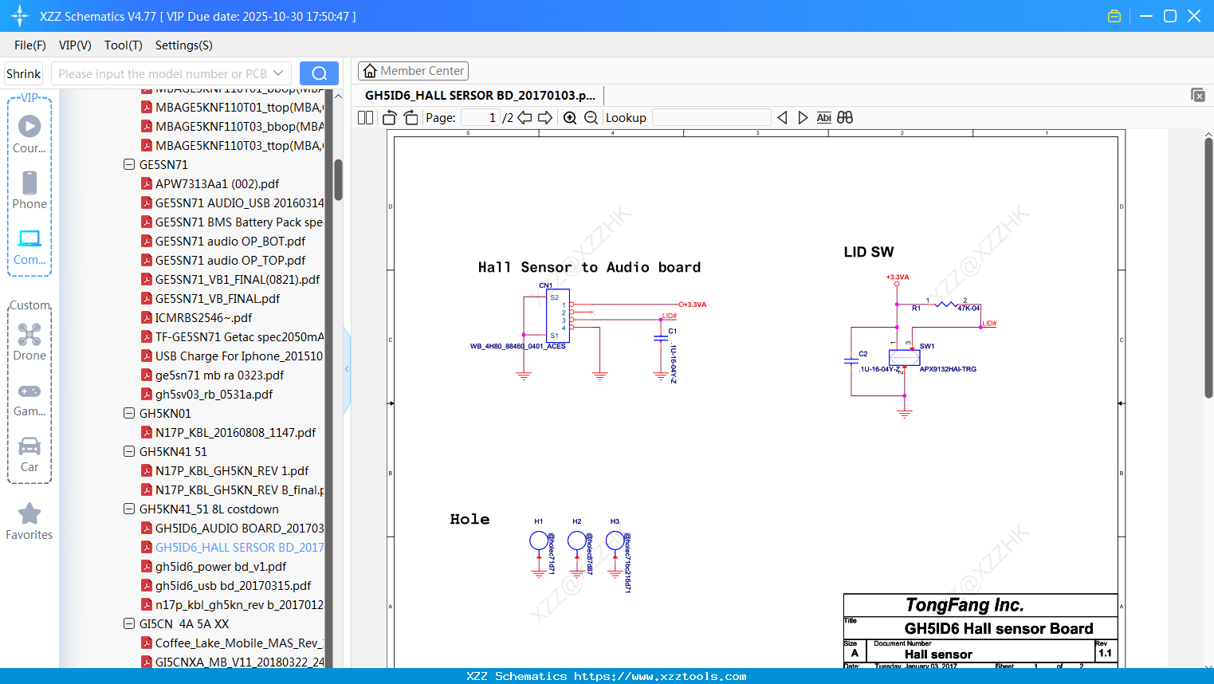Open the Settings(S) menu
1214x684 pixels.
(x=183, y=45)
